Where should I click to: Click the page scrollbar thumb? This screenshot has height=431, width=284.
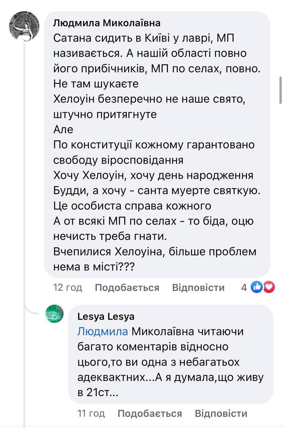pos(281,90)
